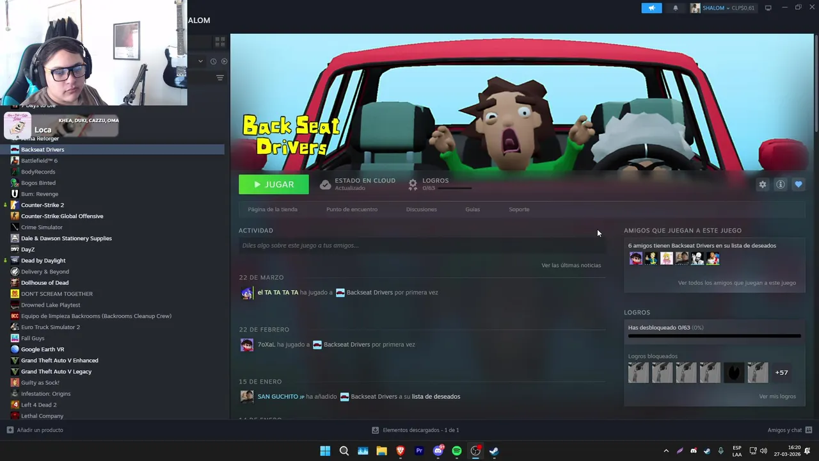This screenshot has width=819, height=461.
Task: Click DON'T SCREAM TOGETHER game icon
Action: coord(15,294)
